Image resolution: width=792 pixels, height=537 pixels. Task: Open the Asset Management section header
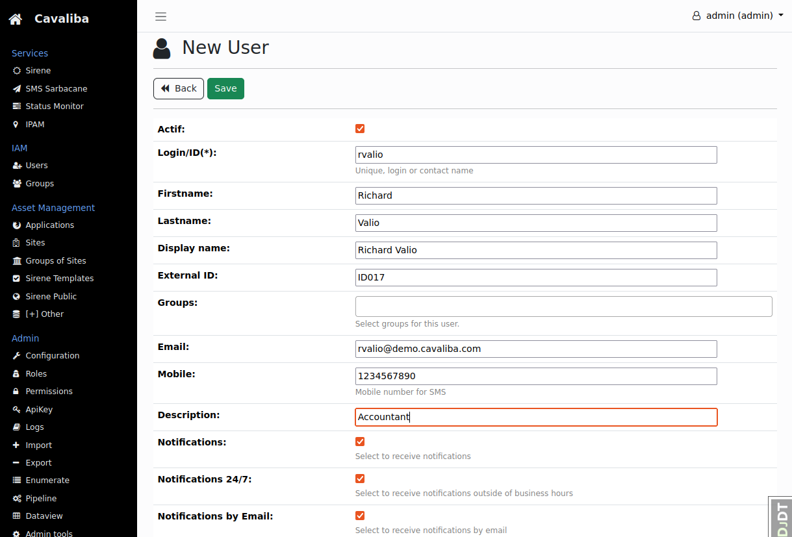coord(53,207)
